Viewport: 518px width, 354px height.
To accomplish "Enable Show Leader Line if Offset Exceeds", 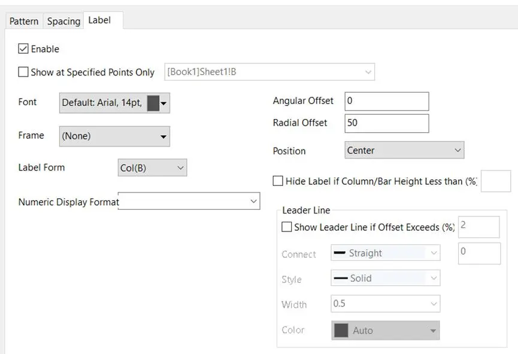I will coord(286,227).
